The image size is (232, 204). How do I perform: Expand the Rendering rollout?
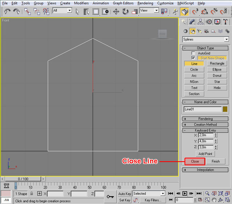tap(205, 119)
